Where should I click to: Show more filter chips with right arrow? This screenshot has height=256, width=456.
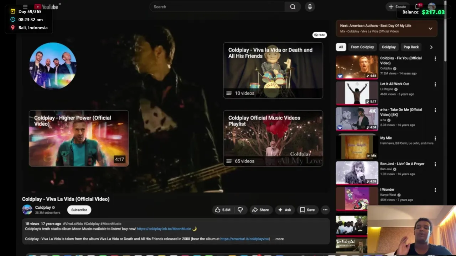[x=431, y=47]
